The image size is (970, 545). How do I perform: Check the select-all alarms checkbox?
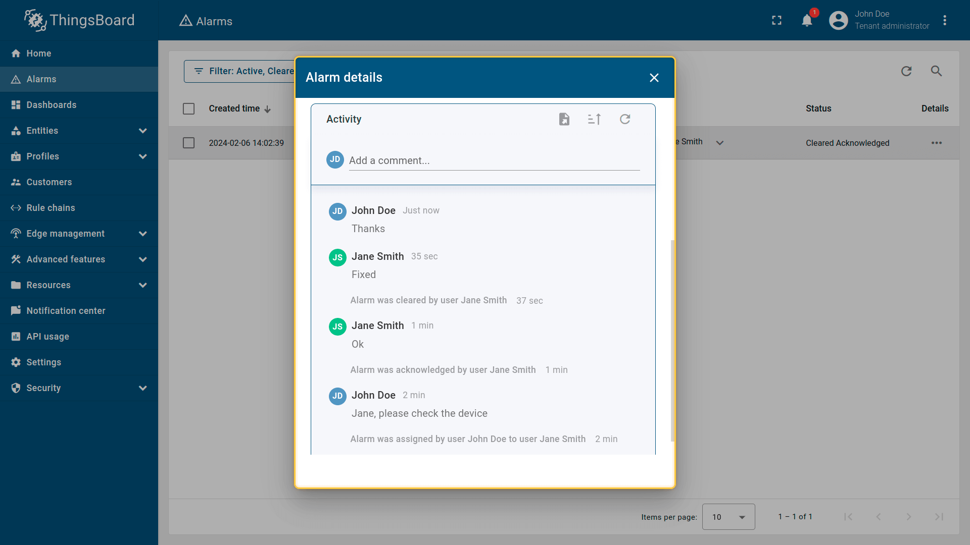pyautogui.click(x=188, y=108)
